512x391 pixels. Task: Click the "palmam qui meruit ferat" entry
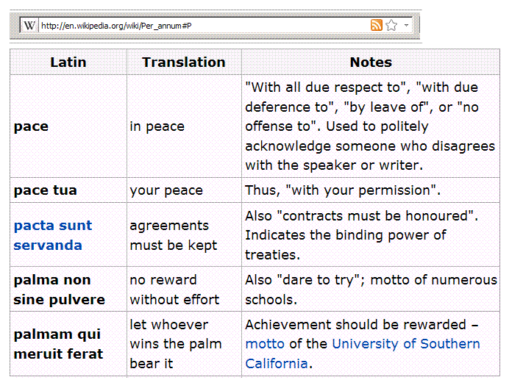point(58,344)
